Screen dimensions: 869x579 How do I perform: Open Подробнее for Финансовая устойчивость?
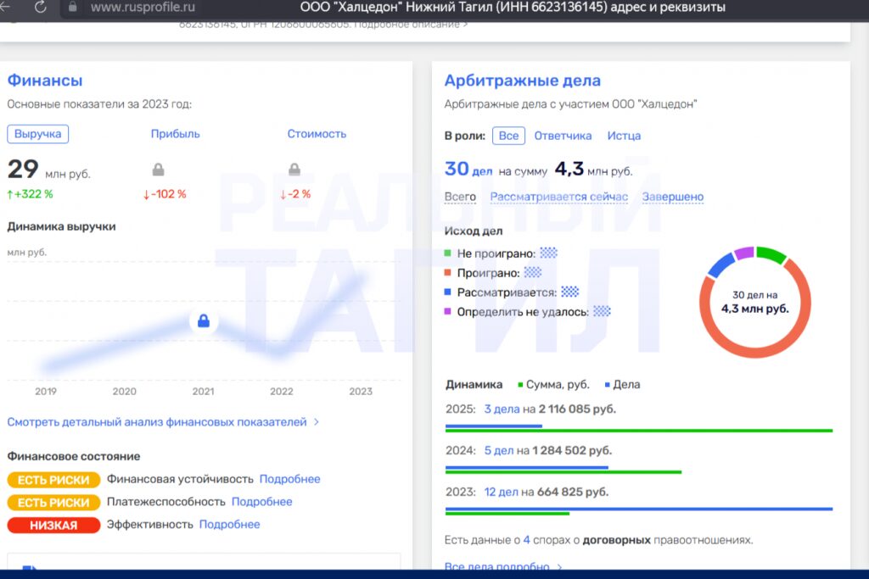click(289, 479)
